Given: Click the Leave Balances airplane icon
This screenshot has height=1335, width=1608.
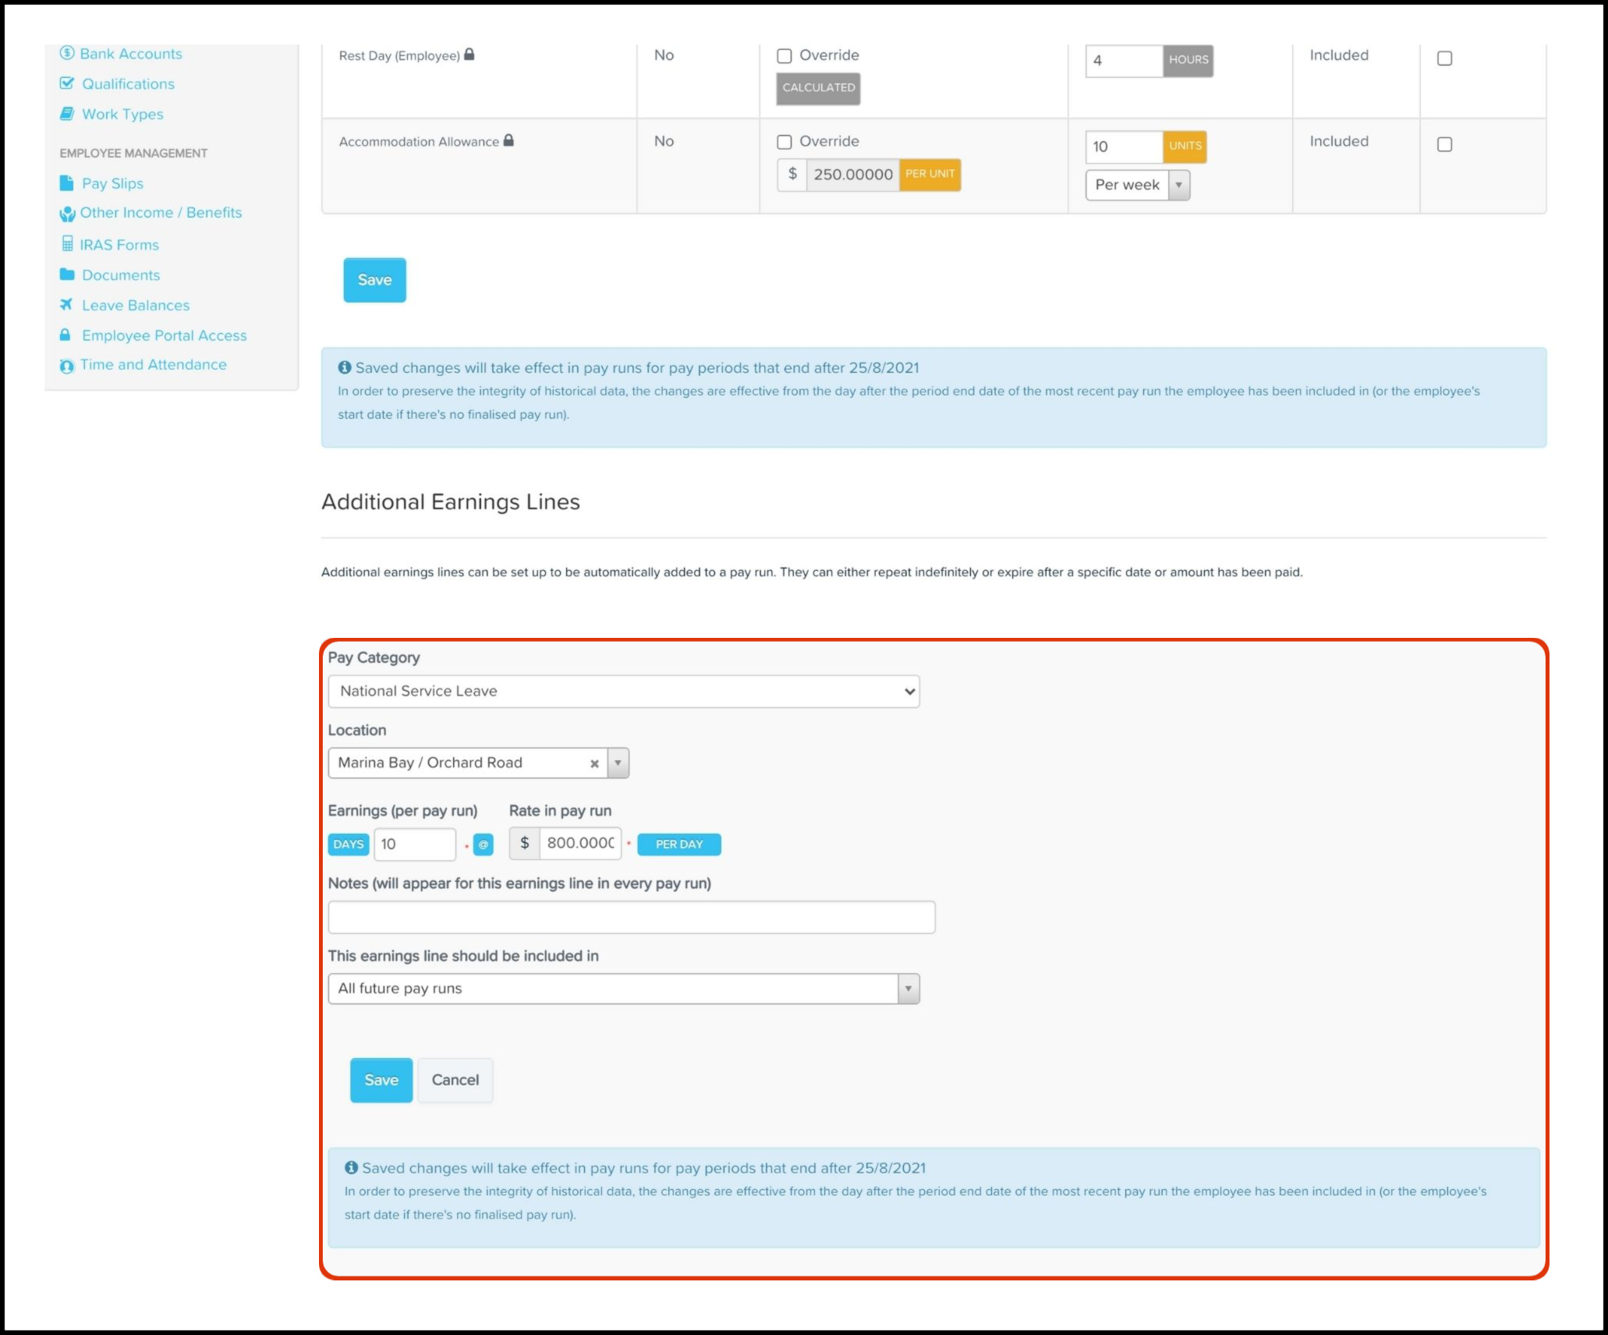Looking at the screenshot, I should click(66, 305).
